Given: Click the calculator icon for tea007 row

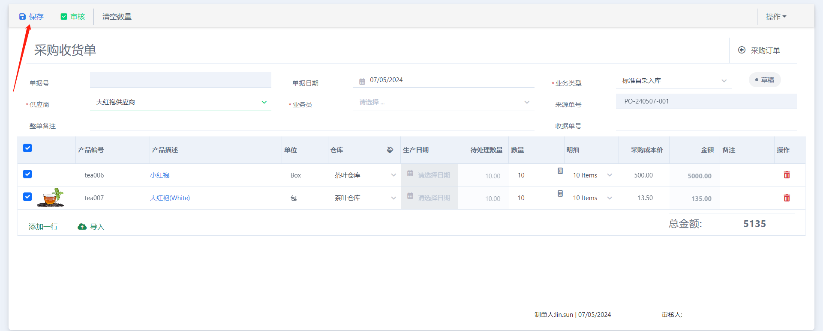Looking at the screenshot, I should point(560,194).
